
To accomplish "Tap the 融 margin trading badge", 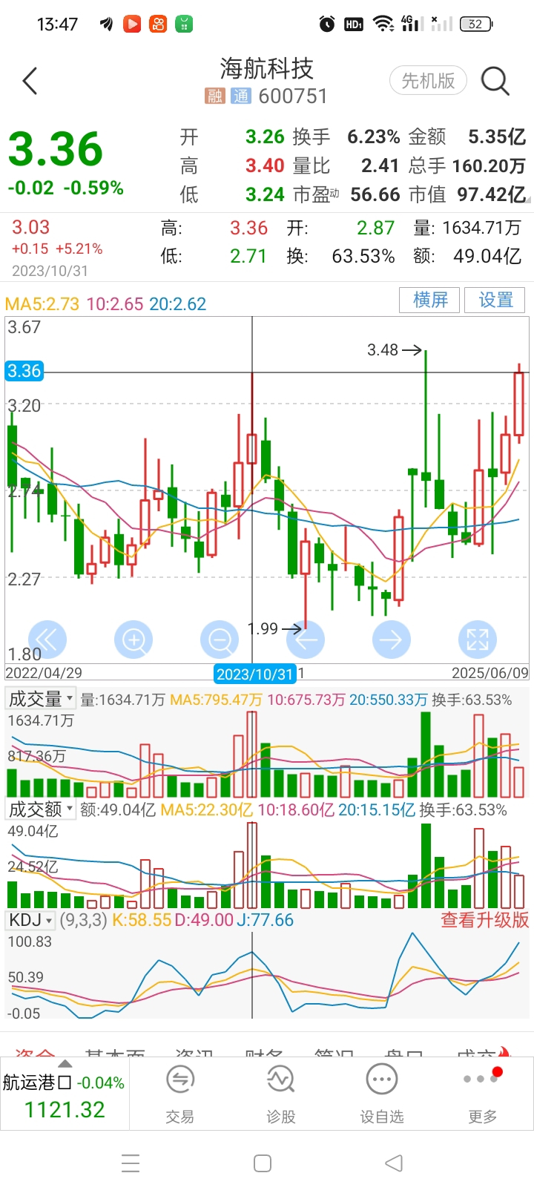I will click(x=215, y=96).
